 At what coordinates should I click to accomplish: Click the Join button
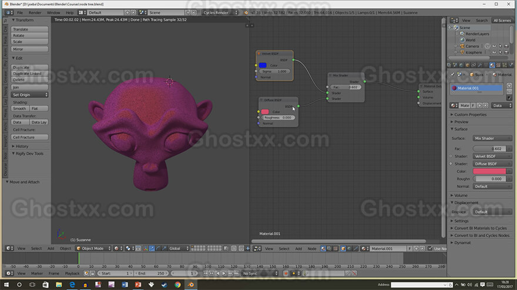point(30,87)
